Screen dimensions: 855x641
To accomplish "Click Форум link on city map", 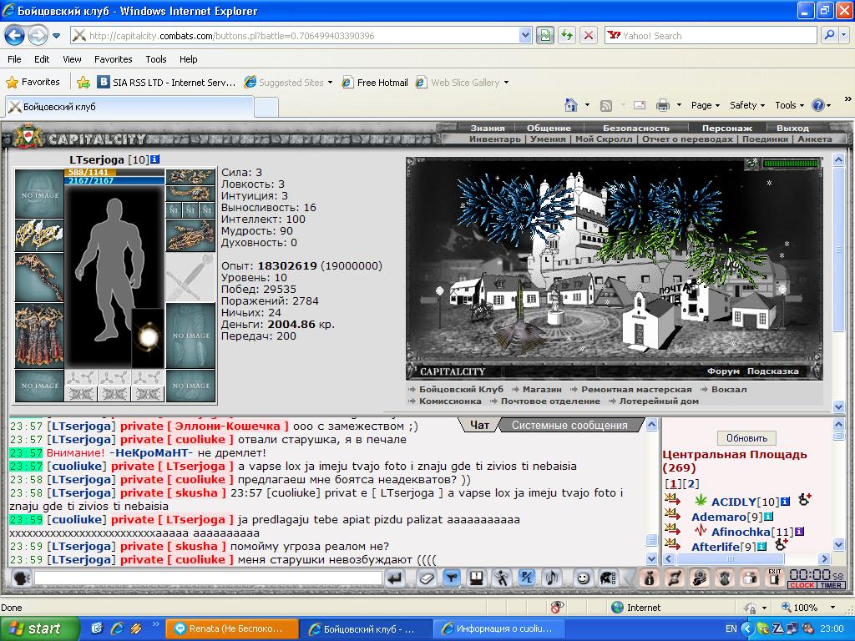I will coord(723,371).
